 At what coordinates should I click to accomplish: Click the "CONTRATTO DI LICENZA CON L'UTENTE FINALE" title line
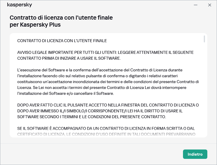[62, 41]
